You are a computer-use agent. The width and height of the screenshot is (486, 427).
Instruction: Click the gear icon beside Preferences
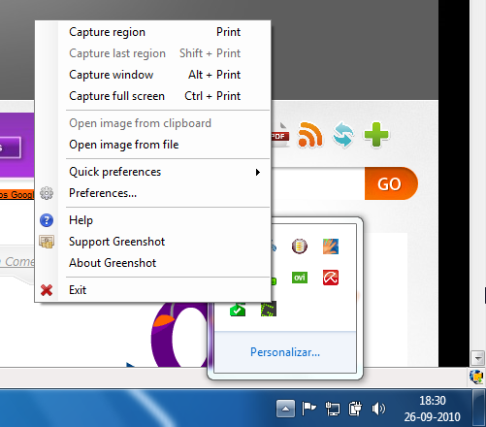47,193
